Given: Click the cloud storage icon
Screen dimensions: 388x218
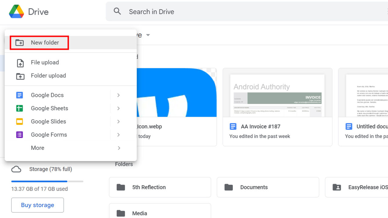Looking at the screenshot, I should coord(16,169).
